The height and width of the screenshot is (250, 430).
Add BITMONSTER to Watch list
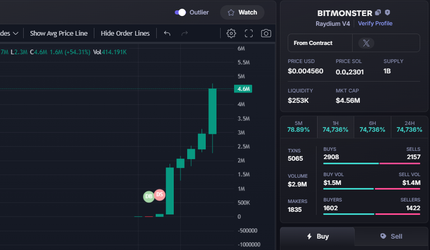click(x=242, y=12)
